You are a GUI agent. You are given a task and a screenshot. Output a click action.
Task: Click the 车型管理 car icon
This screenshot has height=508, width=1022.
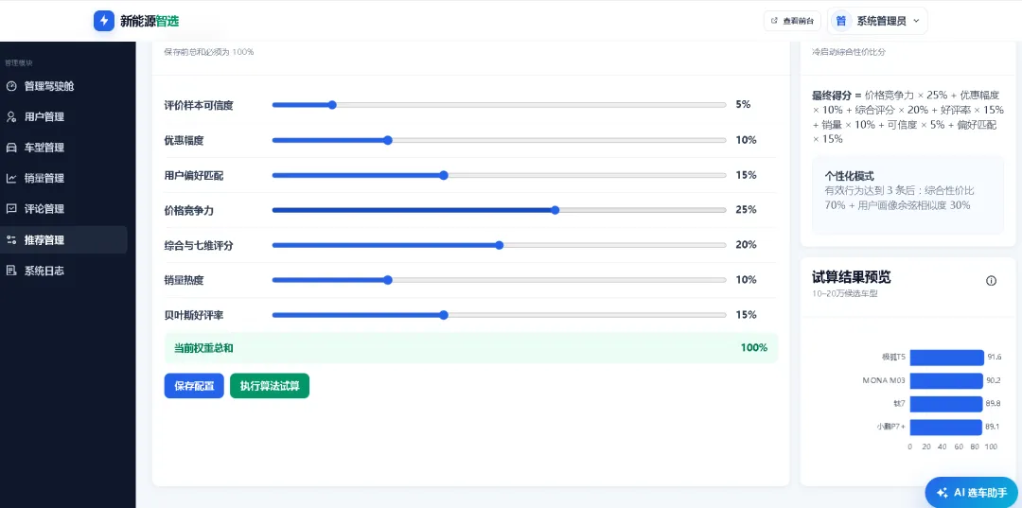11,148
